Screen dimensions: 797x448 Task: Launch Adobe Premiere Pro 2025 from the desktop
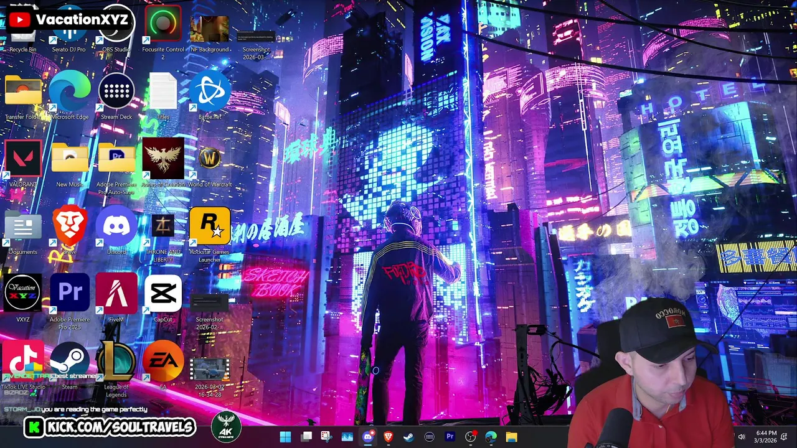click(70, 302)
